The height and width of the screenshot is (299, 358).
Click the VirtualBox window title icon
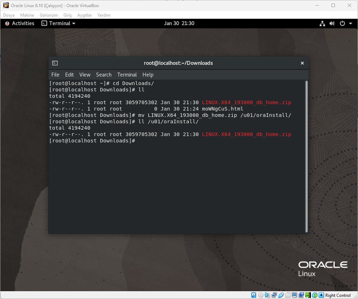[6, 5]
